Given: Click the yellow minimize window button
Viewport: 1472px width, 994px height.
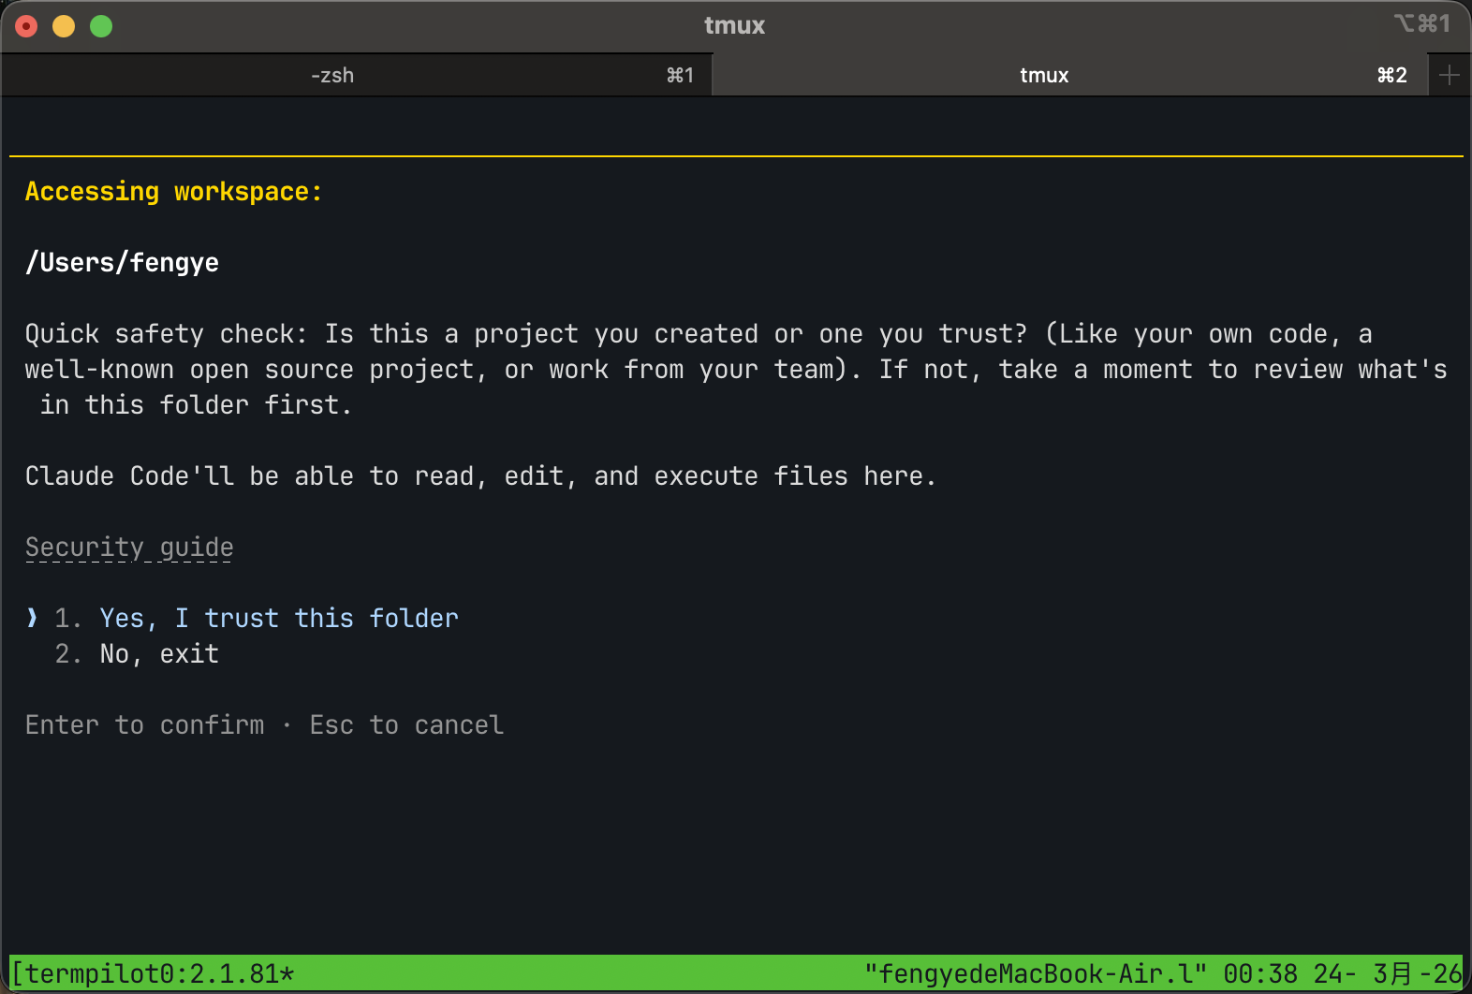Looking at the screenshot, I should (x=64, y=26).
